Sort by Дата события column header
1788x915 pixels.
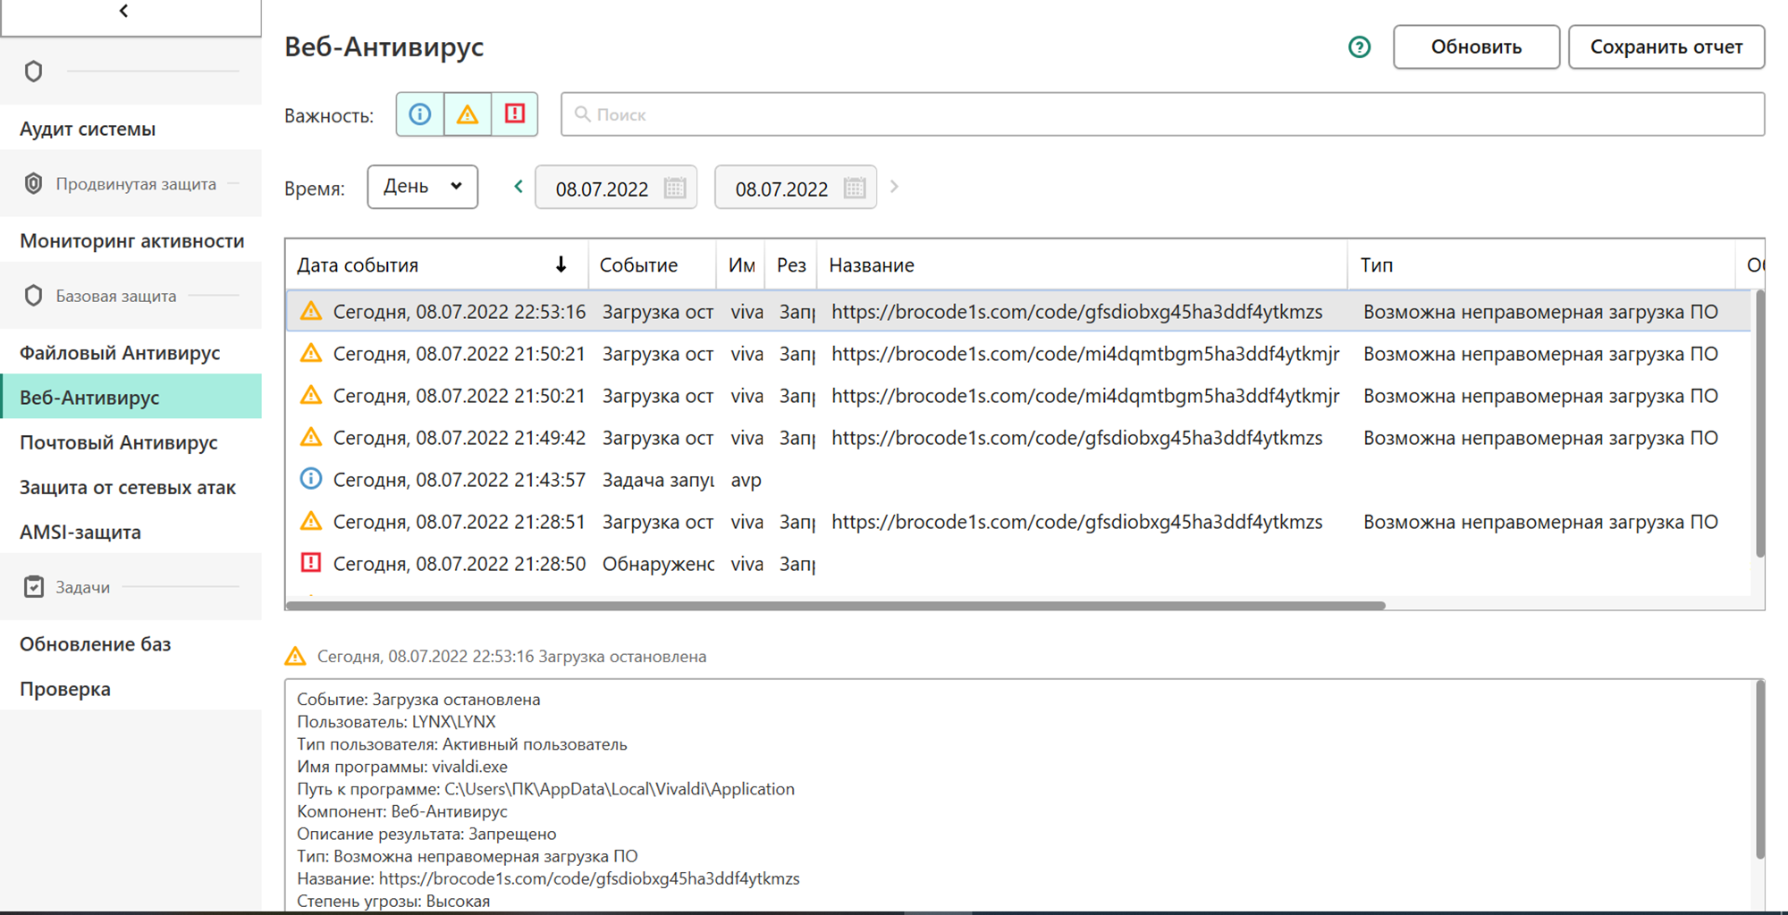pyautogui.click(x=436, y=265)
